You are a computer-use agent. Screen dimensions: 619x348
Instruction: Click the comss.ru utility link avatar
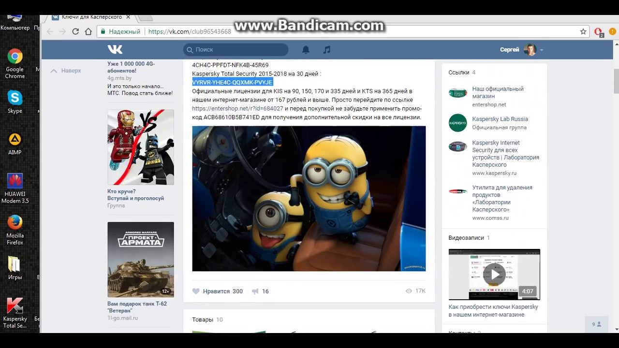pyautogui.click(x=457, y=191)
